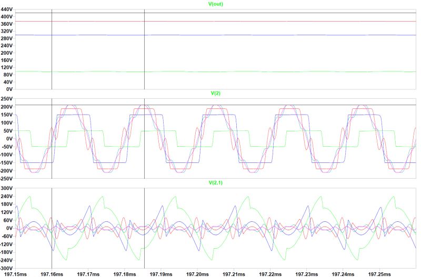Click the 197.22ms time axis label

point(270,274)
